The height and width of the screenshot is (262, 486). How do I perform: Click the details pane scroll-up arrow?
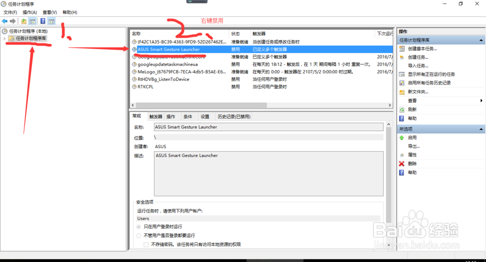[x=389, y=124]
